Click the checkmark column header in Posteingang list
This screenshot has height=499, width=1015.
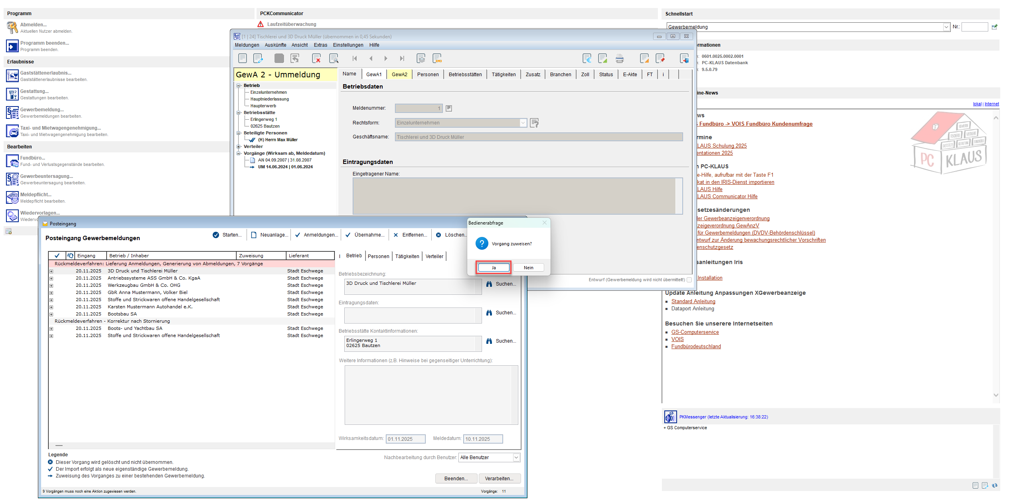57,256
